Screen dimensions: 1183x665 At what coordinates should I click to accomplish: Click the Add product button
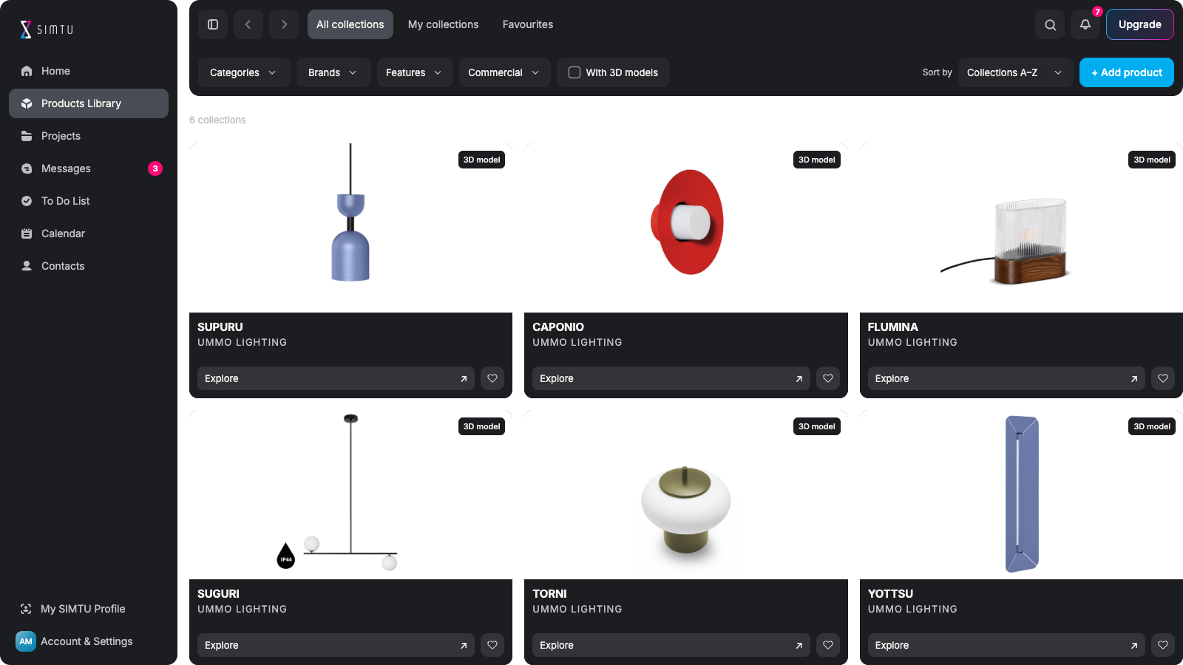1127,72
